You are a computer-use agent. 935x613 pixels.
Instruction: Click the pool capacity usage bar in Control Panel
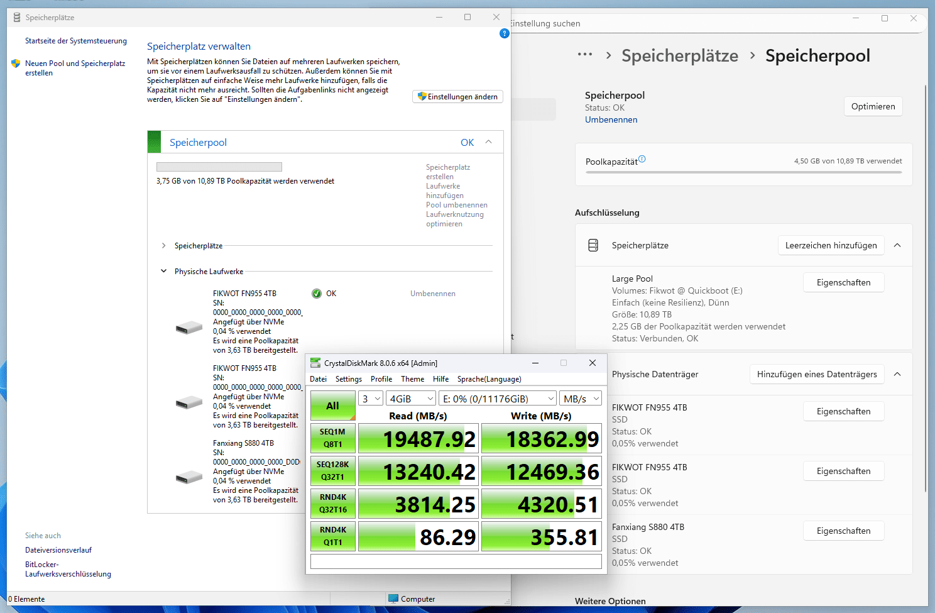tap(219, 167)
